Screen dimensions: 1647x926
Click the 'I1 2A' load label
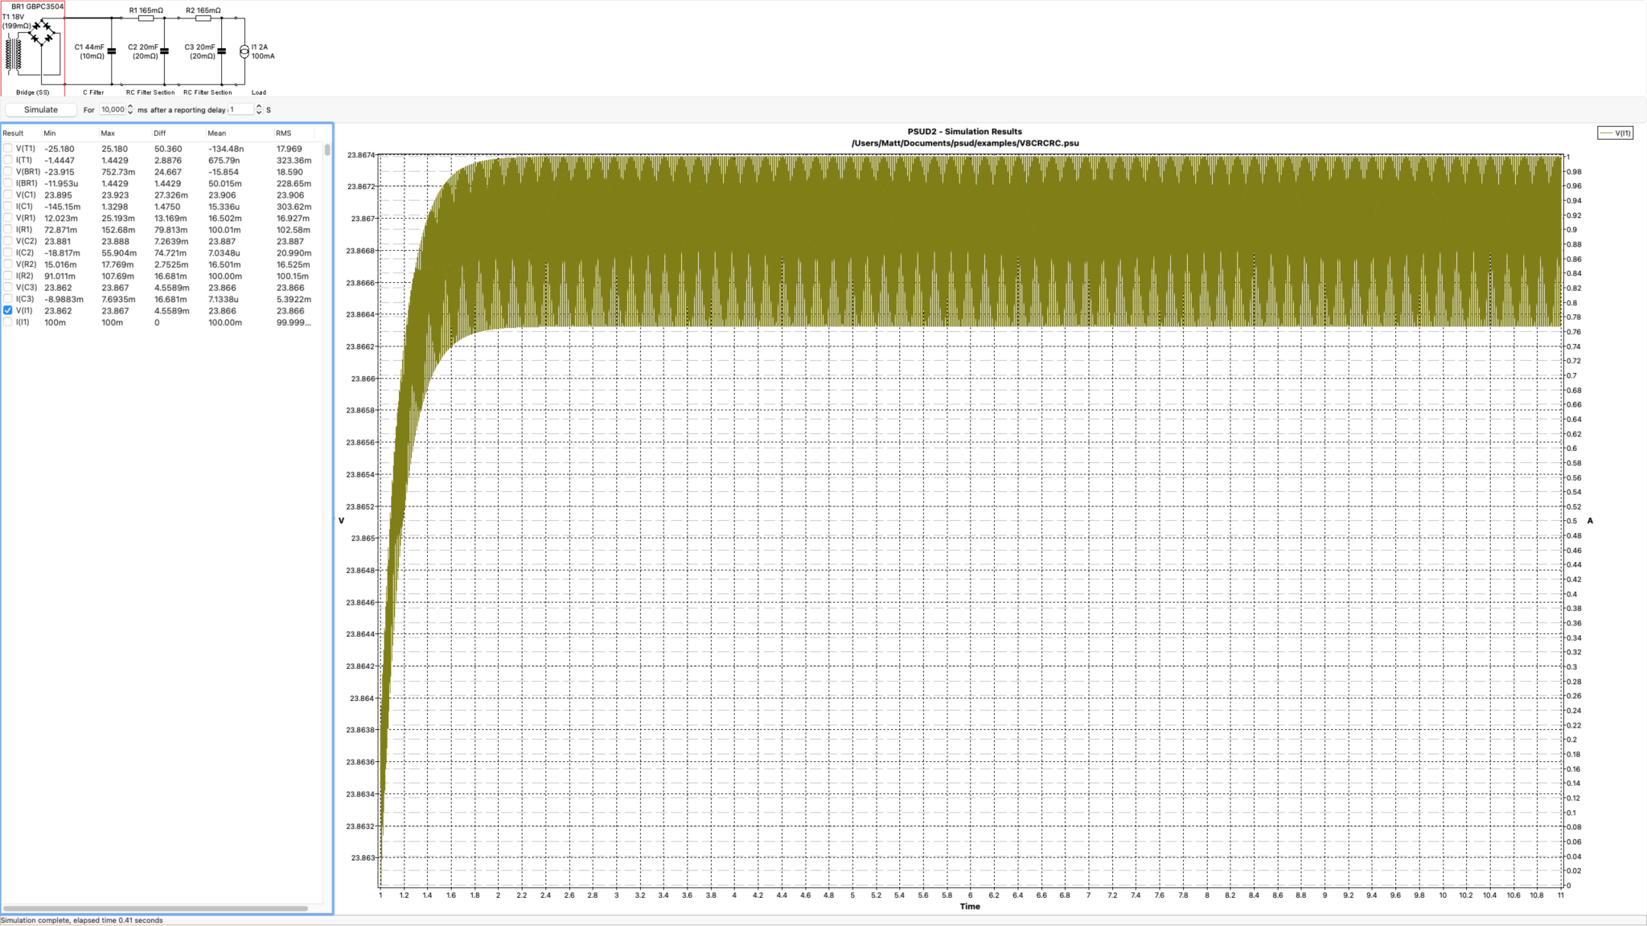click(260, 47)
